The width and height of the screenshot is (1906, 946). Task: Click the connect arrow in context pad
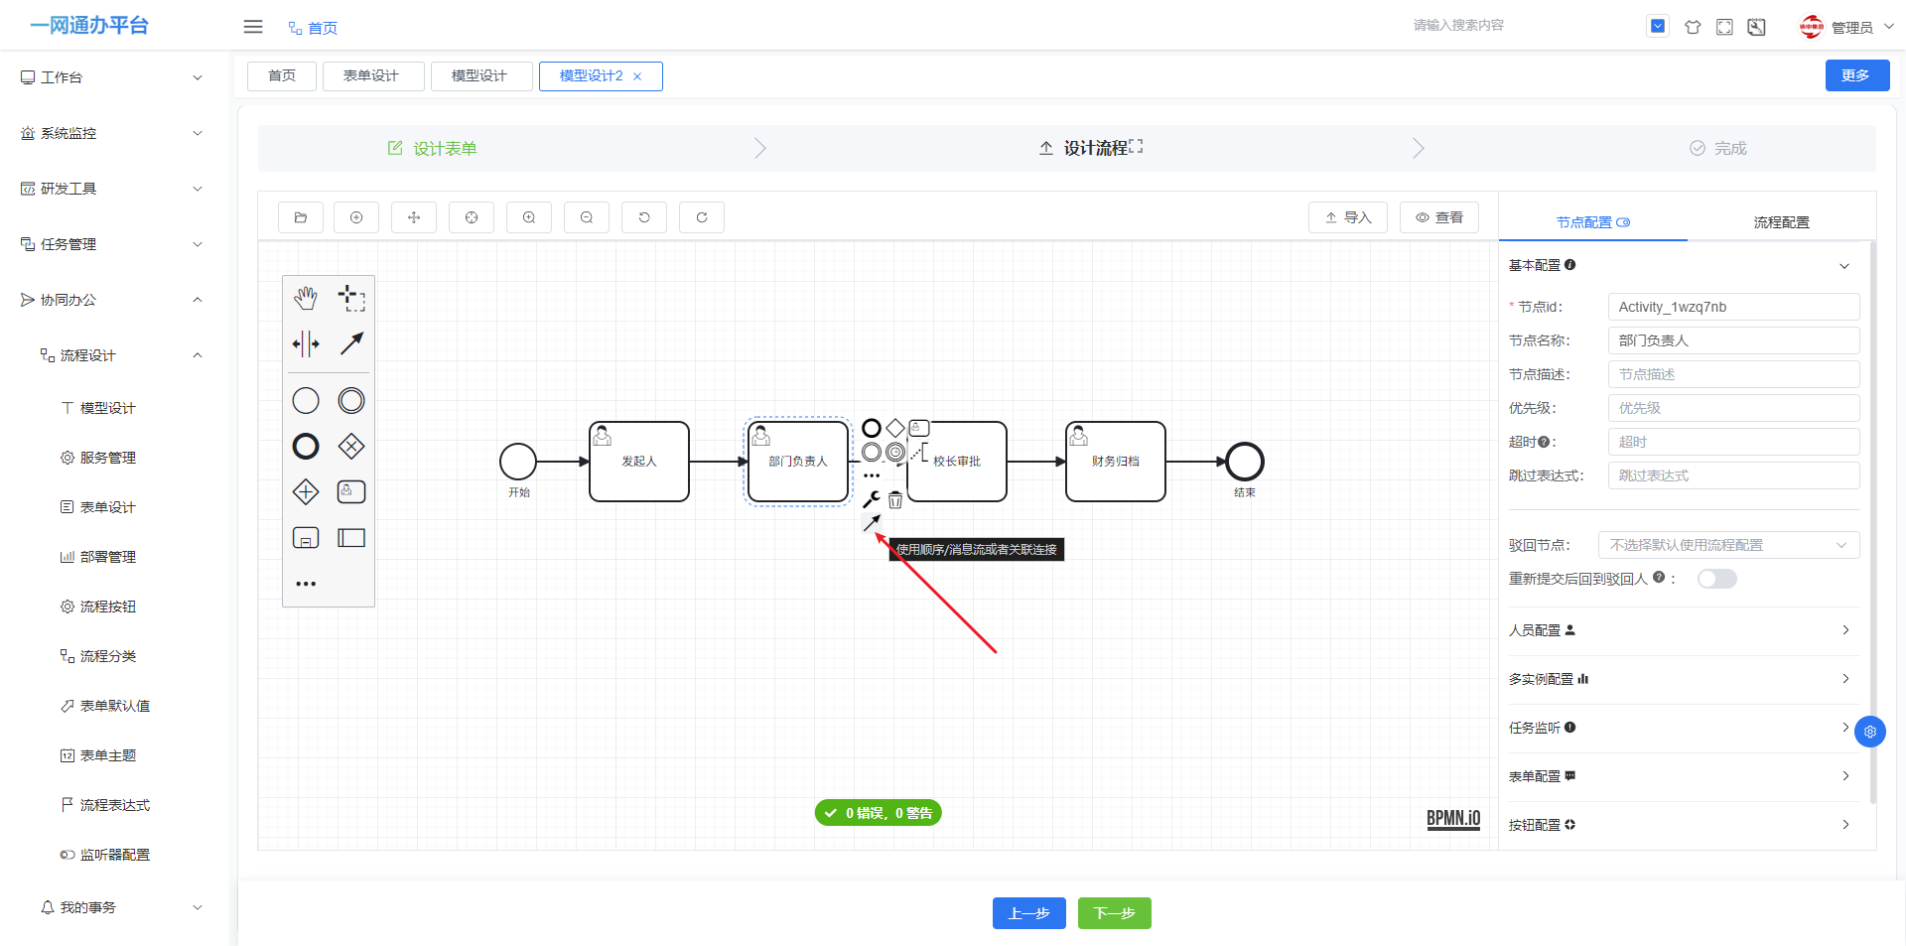[872, 523]
